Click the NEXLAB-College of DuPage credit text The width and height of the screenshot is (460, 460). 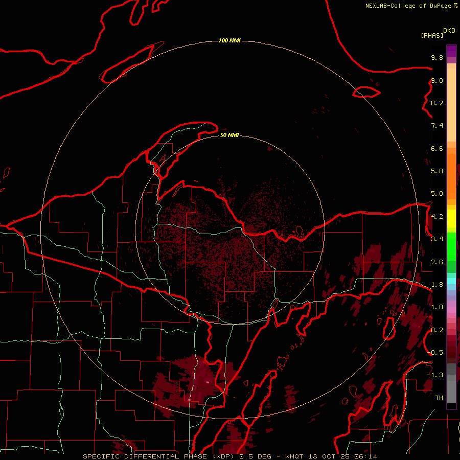click(x=411, y=6)
